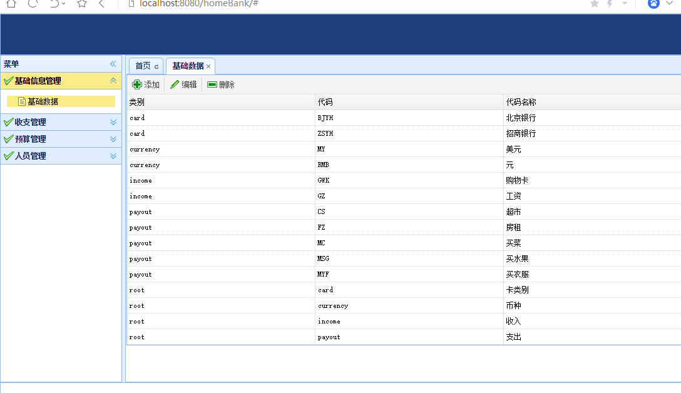This screenshot has height=393, width=681.
Task: Click the pencil Edit (编辑) icon
Action: [175, 84]
